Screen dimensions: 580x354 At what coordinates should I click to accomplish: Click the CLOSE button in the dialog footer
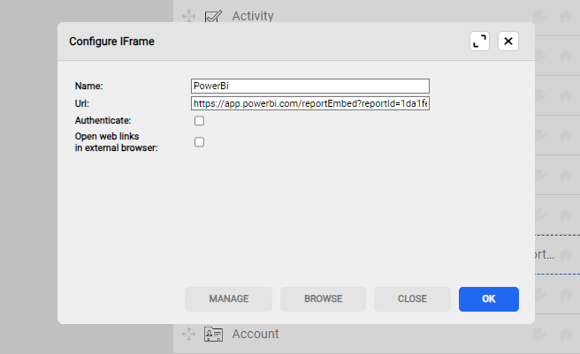pos(412,299)
